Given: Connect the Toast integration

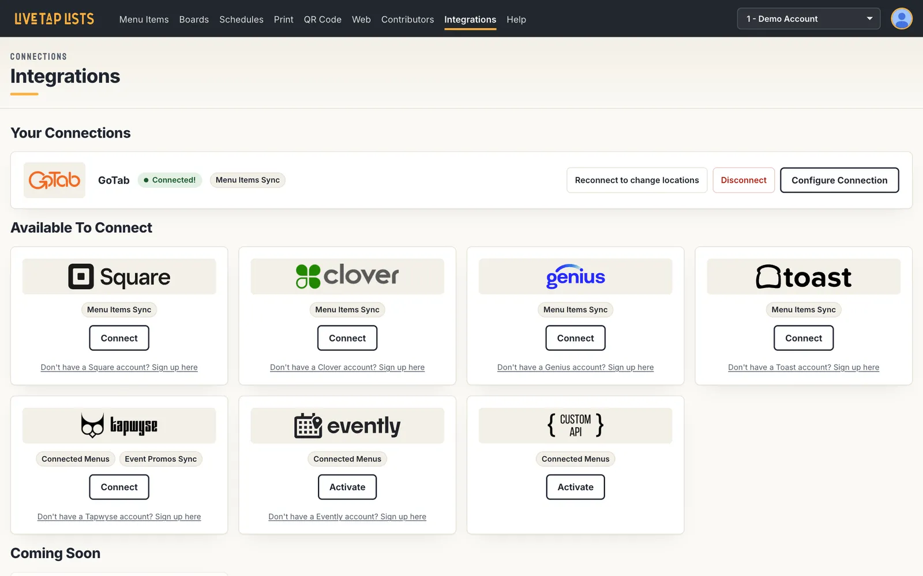Looking at the screenshot, I should pos(804,338).
